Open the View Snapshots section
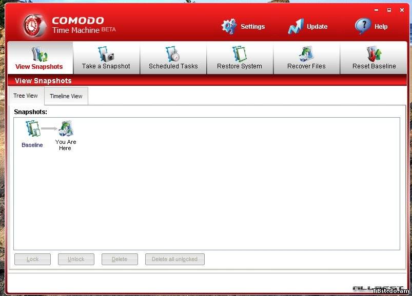412x296 pixels. pos(40,58)
